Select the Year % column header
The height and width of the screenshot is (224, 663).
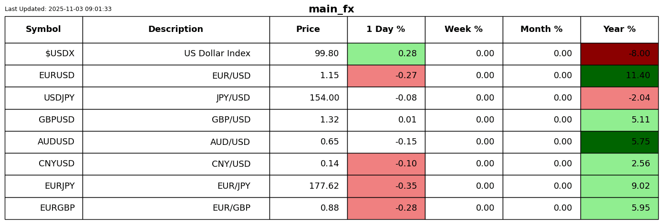619,30
